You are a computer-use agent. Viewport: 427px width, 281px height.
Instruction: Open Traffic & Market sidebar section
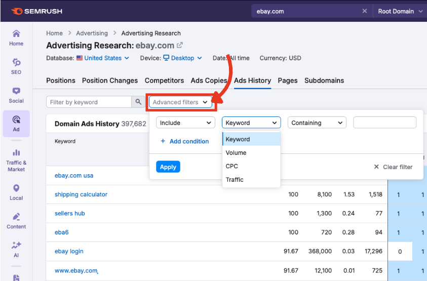coord(16,160)
